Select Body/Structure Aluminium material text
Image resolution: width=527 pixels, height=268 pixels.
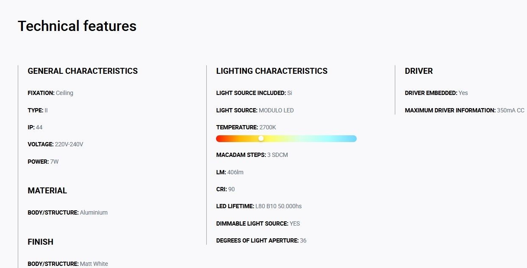67,212
